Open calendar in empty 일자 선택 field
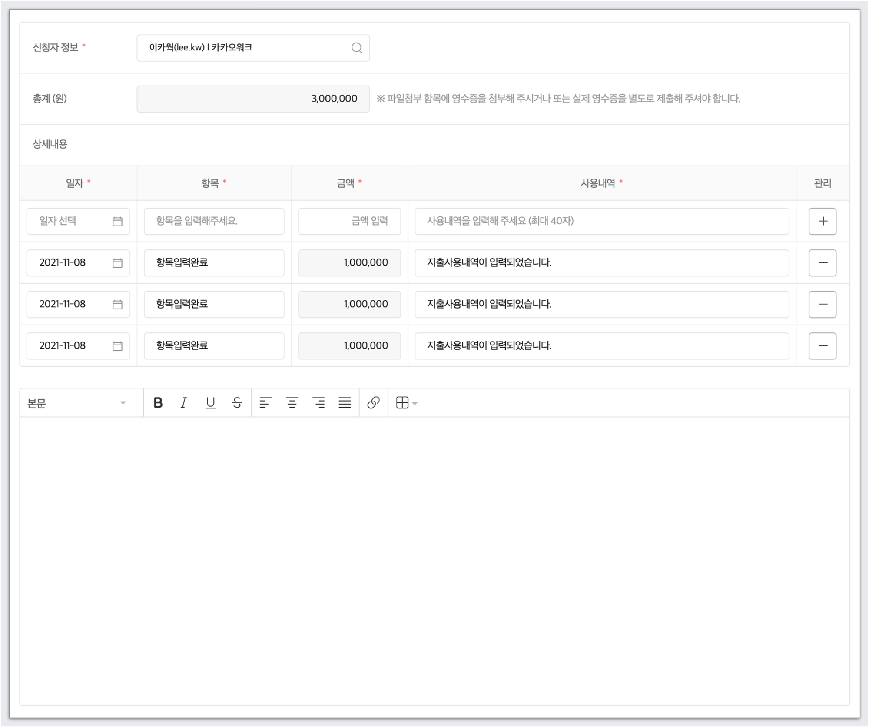This screenshot has height=727, width=869. point(117,221)
